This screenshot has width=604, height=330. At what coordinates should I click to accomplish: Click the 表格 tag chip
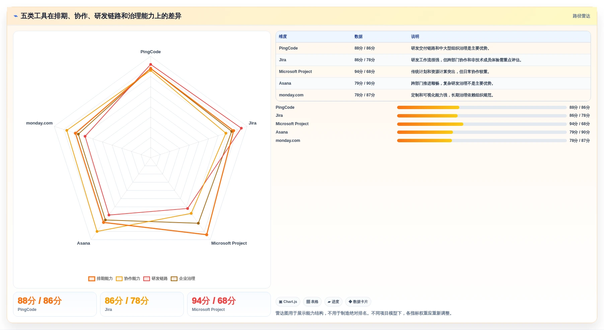coord(312,302)
